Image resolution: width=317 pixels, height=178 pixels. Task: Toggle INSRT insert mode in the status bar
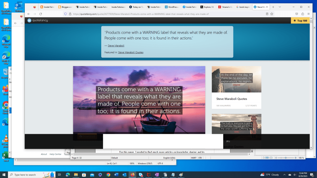193,158
